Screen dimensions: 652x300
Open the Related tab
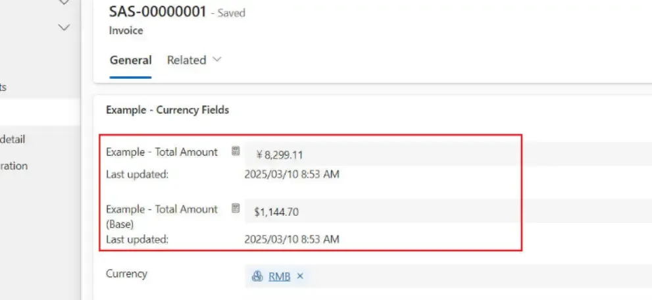186,60
